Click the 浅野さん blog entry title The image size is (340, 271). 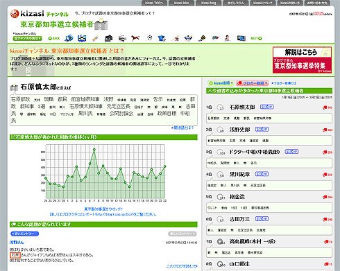17,242
